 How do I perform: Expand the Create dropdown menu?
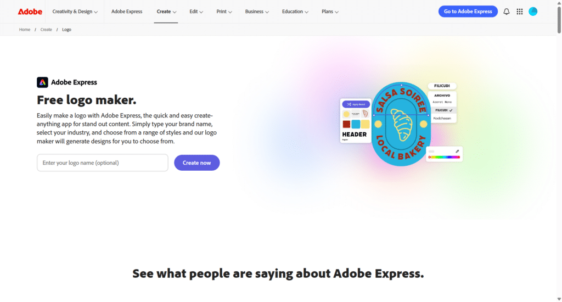(166, 12)
